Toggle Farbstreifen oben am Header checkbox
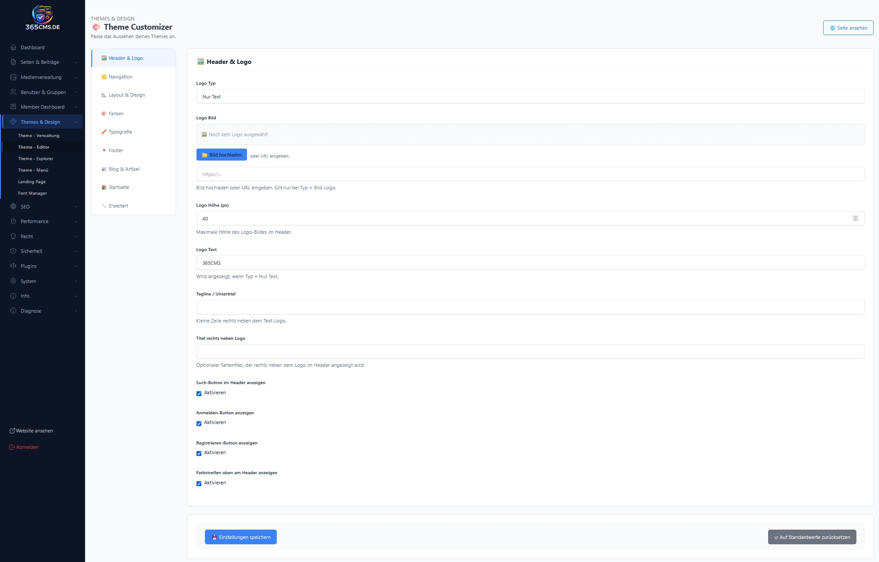 point(199,483)
